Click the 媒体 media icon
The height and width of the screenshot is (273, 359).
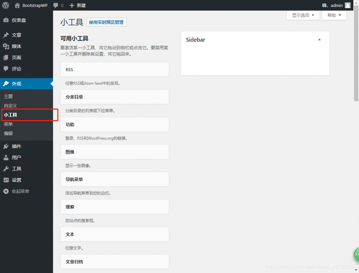click(x=6, y=46)
